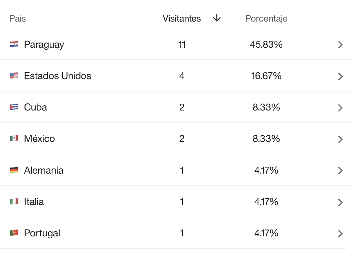Expand the Italia row chevron
This screenshot has width=352, height=255.
(340, 202)
